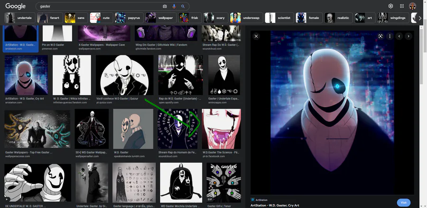Open the Google account avatar

(413, 6)
